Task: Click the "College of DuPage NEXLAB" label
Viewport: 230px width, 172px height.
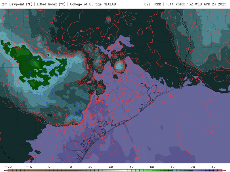Action: [x=93, y=4]
